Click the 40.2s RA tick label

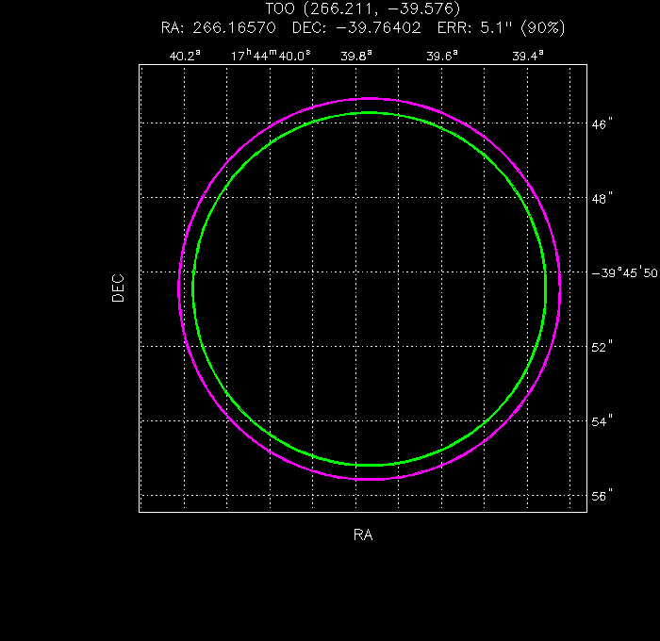pos(185,56)
